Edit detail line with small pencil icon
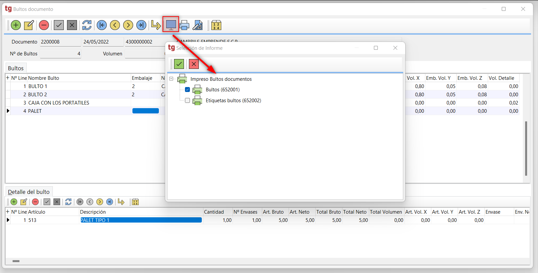538x273 pixels. click(24, 202)
